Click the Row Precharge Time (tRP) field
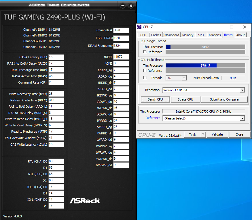This screenshot has height=220, width=252. [x=56, y=70]
